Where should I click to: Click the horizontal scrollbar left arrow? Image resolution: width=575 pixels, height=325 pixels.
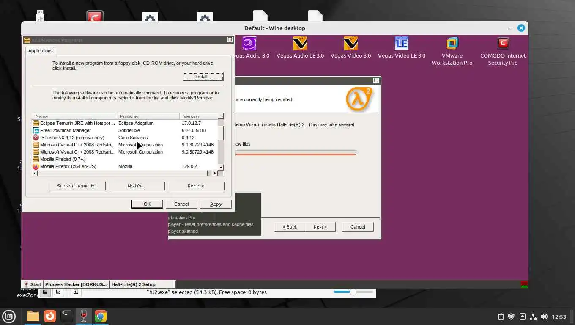tap(36, 173)
